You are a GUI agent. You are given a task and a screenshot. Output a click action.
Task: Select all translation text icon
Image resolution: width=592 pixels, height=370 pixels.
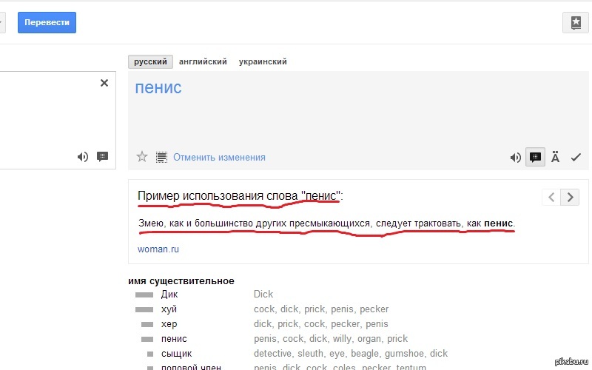point(161,157)
